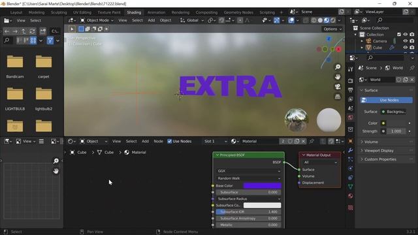Toggle the Use Nodes checkbox in node editor
Image resolution: width=418 pixels, height=235 pixels.
tap(170, 141)
